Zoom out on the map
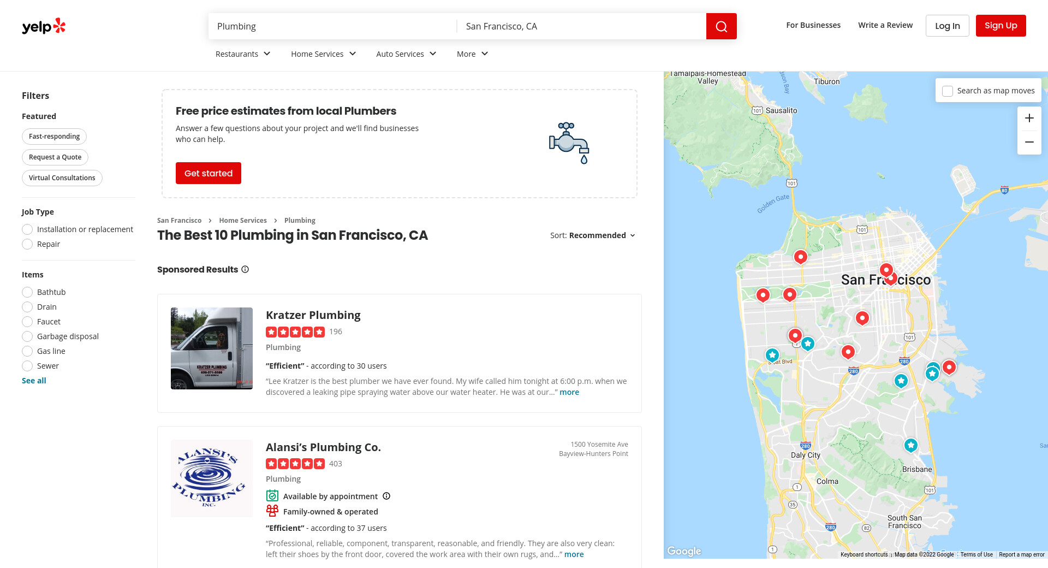The image size is (1048, 568). coord(1029,142)
